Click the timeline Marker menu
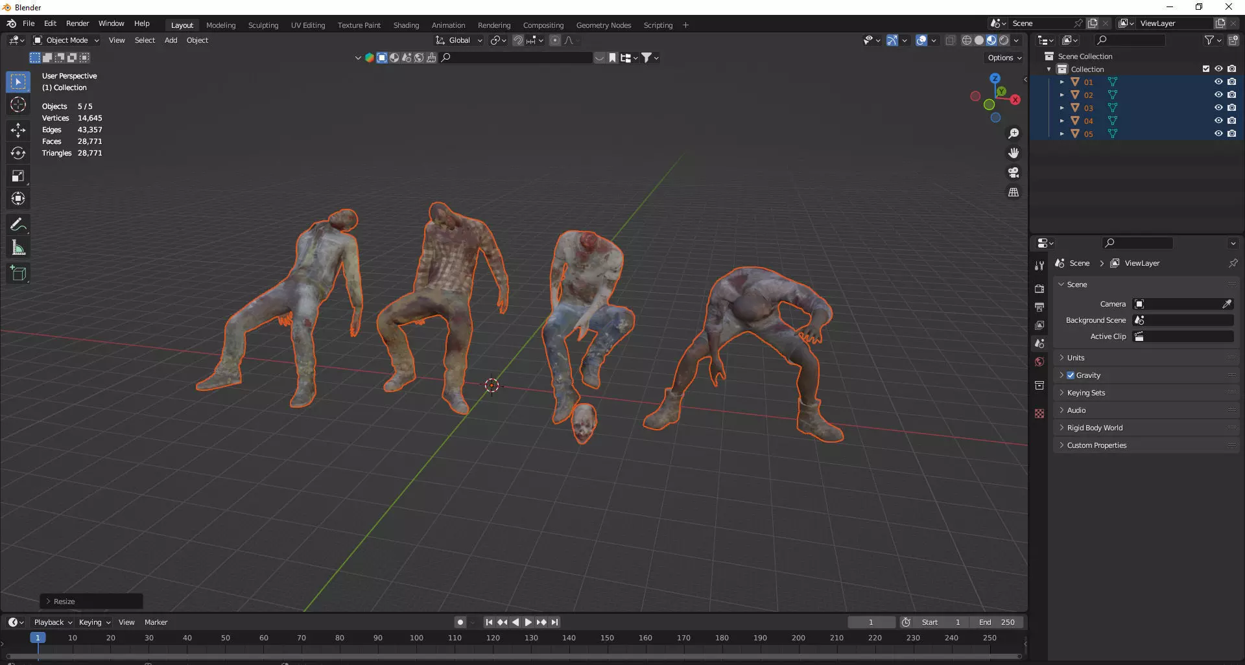Image resolution: width=1245 pixels, height=665 pixels. pyautogui.click(x=156, y=622)
